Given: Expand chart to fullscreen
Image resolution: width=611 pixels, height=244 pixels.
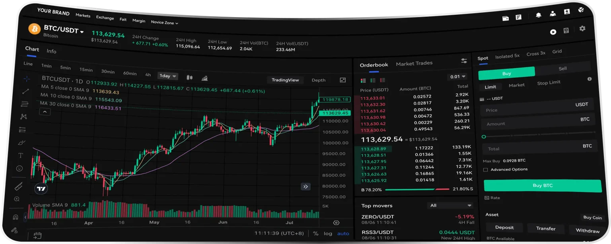Looking at the screenshot, I should (342, 80).
